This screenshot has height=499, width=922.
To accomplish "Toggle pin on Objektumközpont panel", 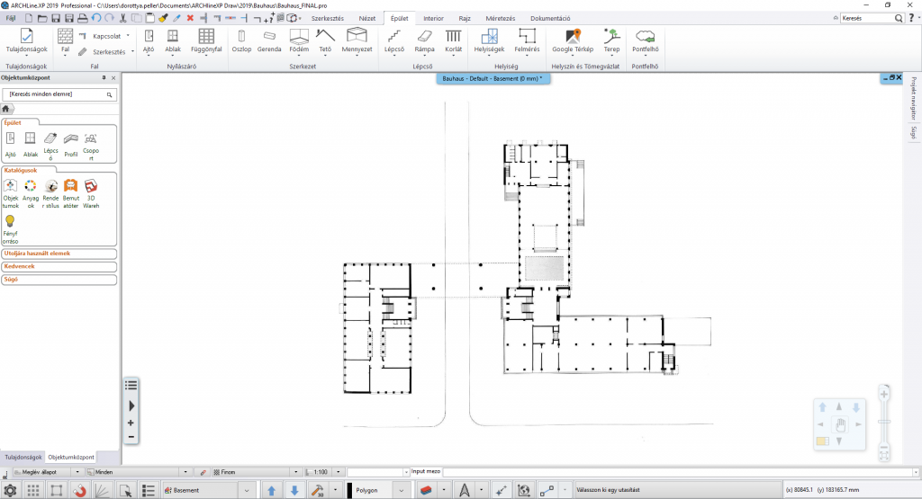I will pos(104,77).
